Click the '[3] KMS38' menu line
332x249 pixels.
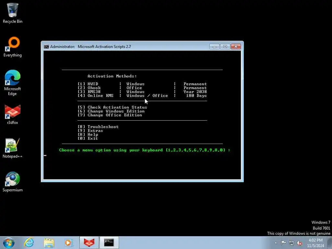(x=142, y=92)
